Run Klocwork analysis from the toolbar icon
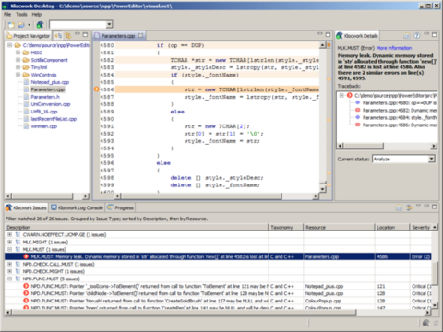 coord(40,25)
